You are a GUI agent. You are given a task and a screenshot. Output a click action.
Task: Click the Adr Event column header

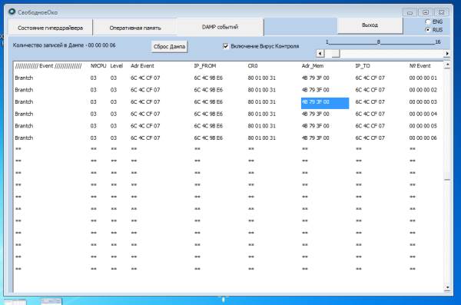(142, 66)
